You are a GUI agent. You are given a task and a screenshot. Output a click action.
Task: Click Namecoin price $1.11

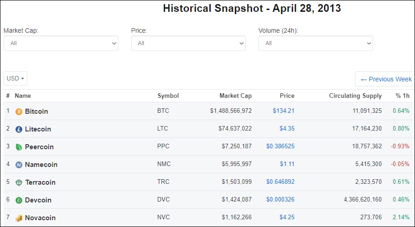287,164
